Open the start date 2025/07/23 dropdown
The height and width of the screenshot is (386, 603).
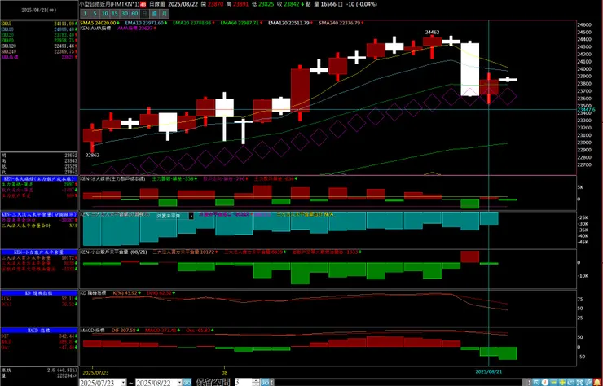click(x=123, y=382)
